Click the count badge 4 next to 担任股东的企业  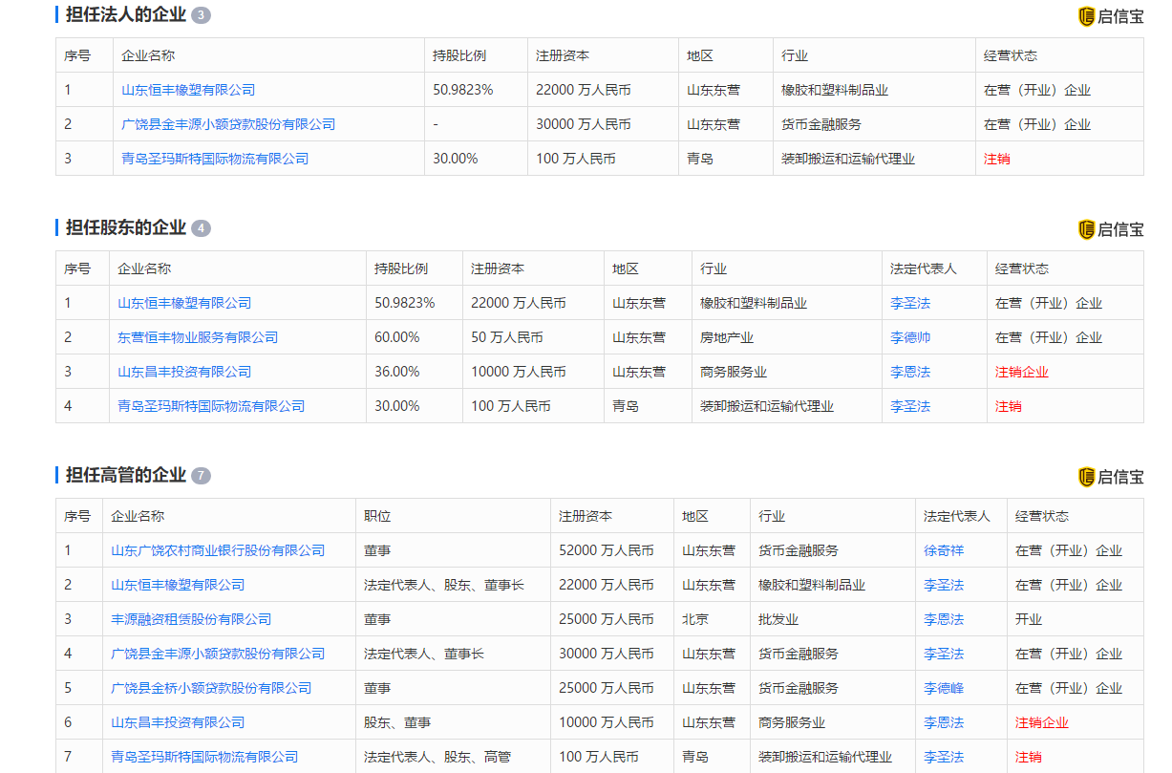click(x=201, y=228)
